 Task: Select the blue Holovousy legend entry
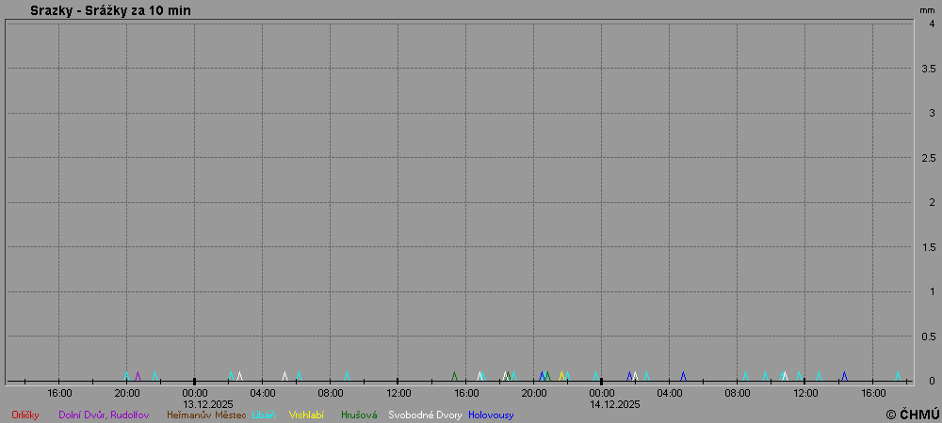click(491, 415)
